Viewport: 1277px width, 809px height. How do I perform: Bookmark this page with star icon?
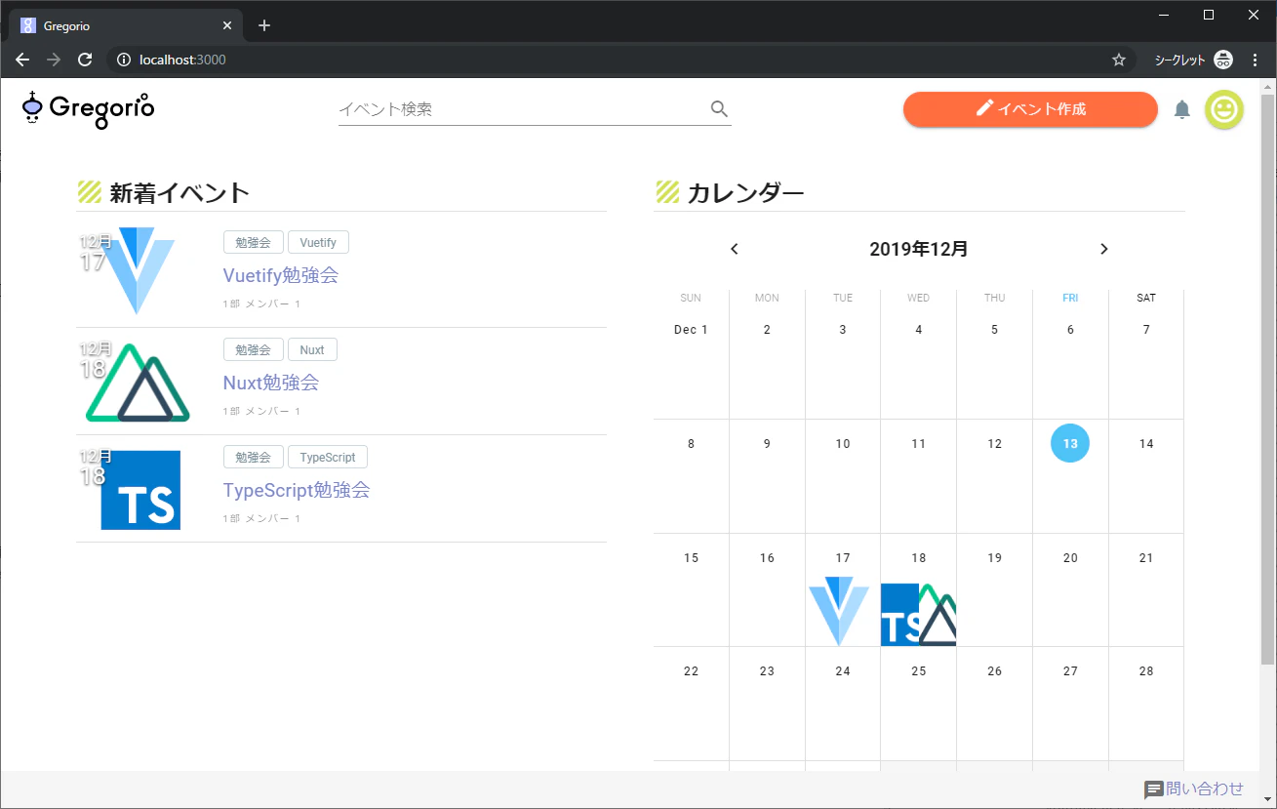(x=1119, y=60)
